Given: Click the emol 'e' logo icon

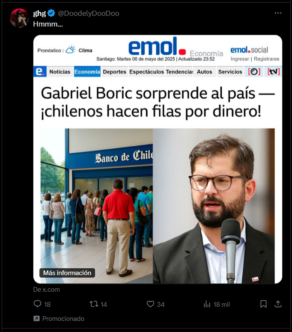Looking at the screenshot, I should tap(40, 71).
